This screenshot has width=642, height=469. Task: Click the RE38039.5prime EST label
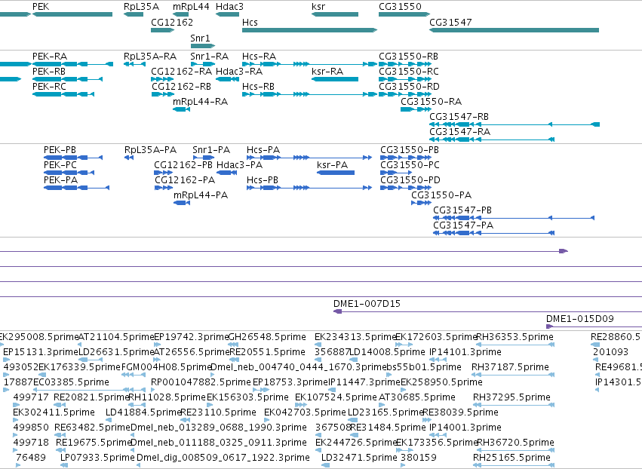pyautogui.click(x=460, y=412)
